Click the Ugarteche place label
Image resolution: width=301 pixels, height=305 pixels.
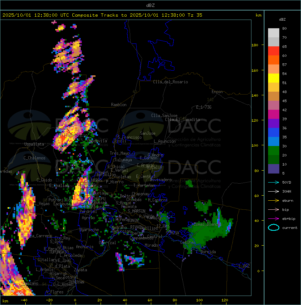tap(89, 230)
